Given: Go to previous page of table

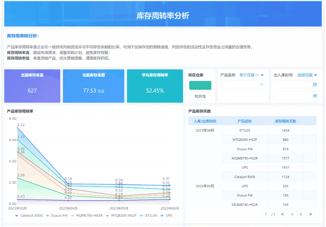Looking at the screenshot, I should 292,214.
